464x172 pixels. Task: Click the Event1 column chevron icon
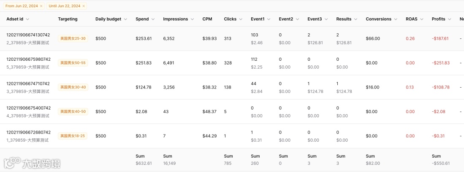pyautogui.click(x=269, y=19)
